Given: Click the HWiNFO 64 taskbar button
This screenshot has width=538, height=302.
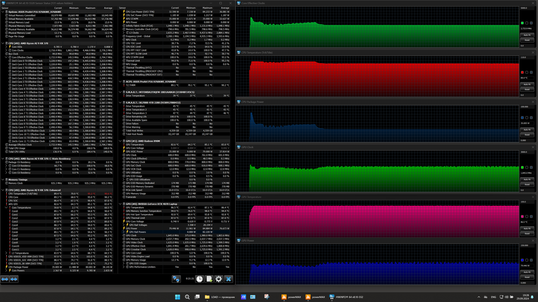Looking at the screenshot, I should coord(346,297).
